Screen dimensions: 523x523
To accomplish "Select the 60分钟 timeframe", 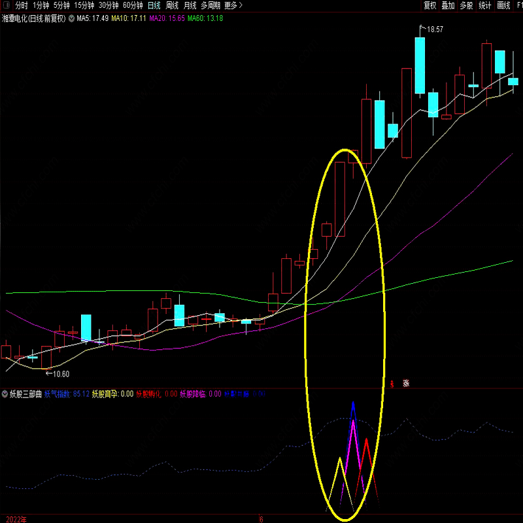I will coord(133,5).
